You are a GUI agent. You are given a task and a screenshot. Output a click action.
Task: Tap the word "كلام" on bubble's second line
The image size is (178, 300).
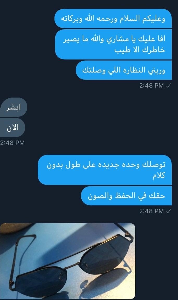pyautogui.click(x=159, y=176)
